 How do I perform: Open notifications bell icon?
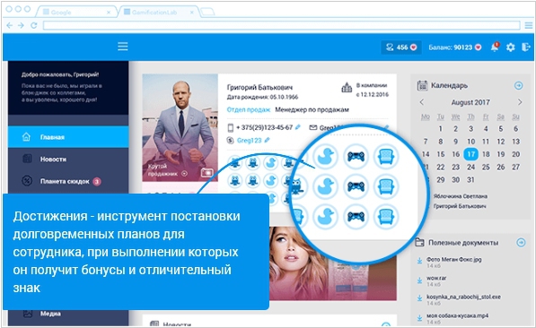click(x=495, y=47)
